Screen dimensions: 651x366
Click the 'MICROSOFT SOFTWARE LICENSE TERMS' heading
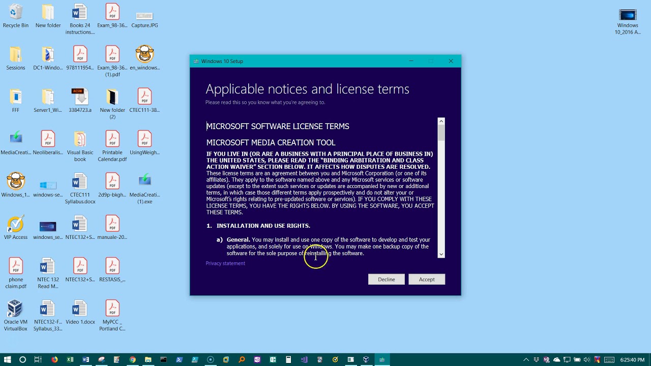click(278, 126)
